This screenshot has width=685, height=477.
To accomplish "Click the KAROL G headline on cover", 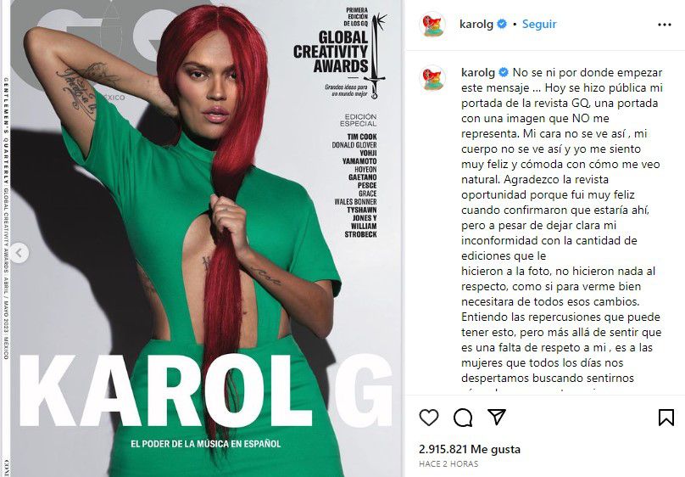I will point(206,390).
